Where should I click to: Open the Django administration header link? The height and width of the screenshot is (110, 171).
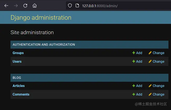41,18
